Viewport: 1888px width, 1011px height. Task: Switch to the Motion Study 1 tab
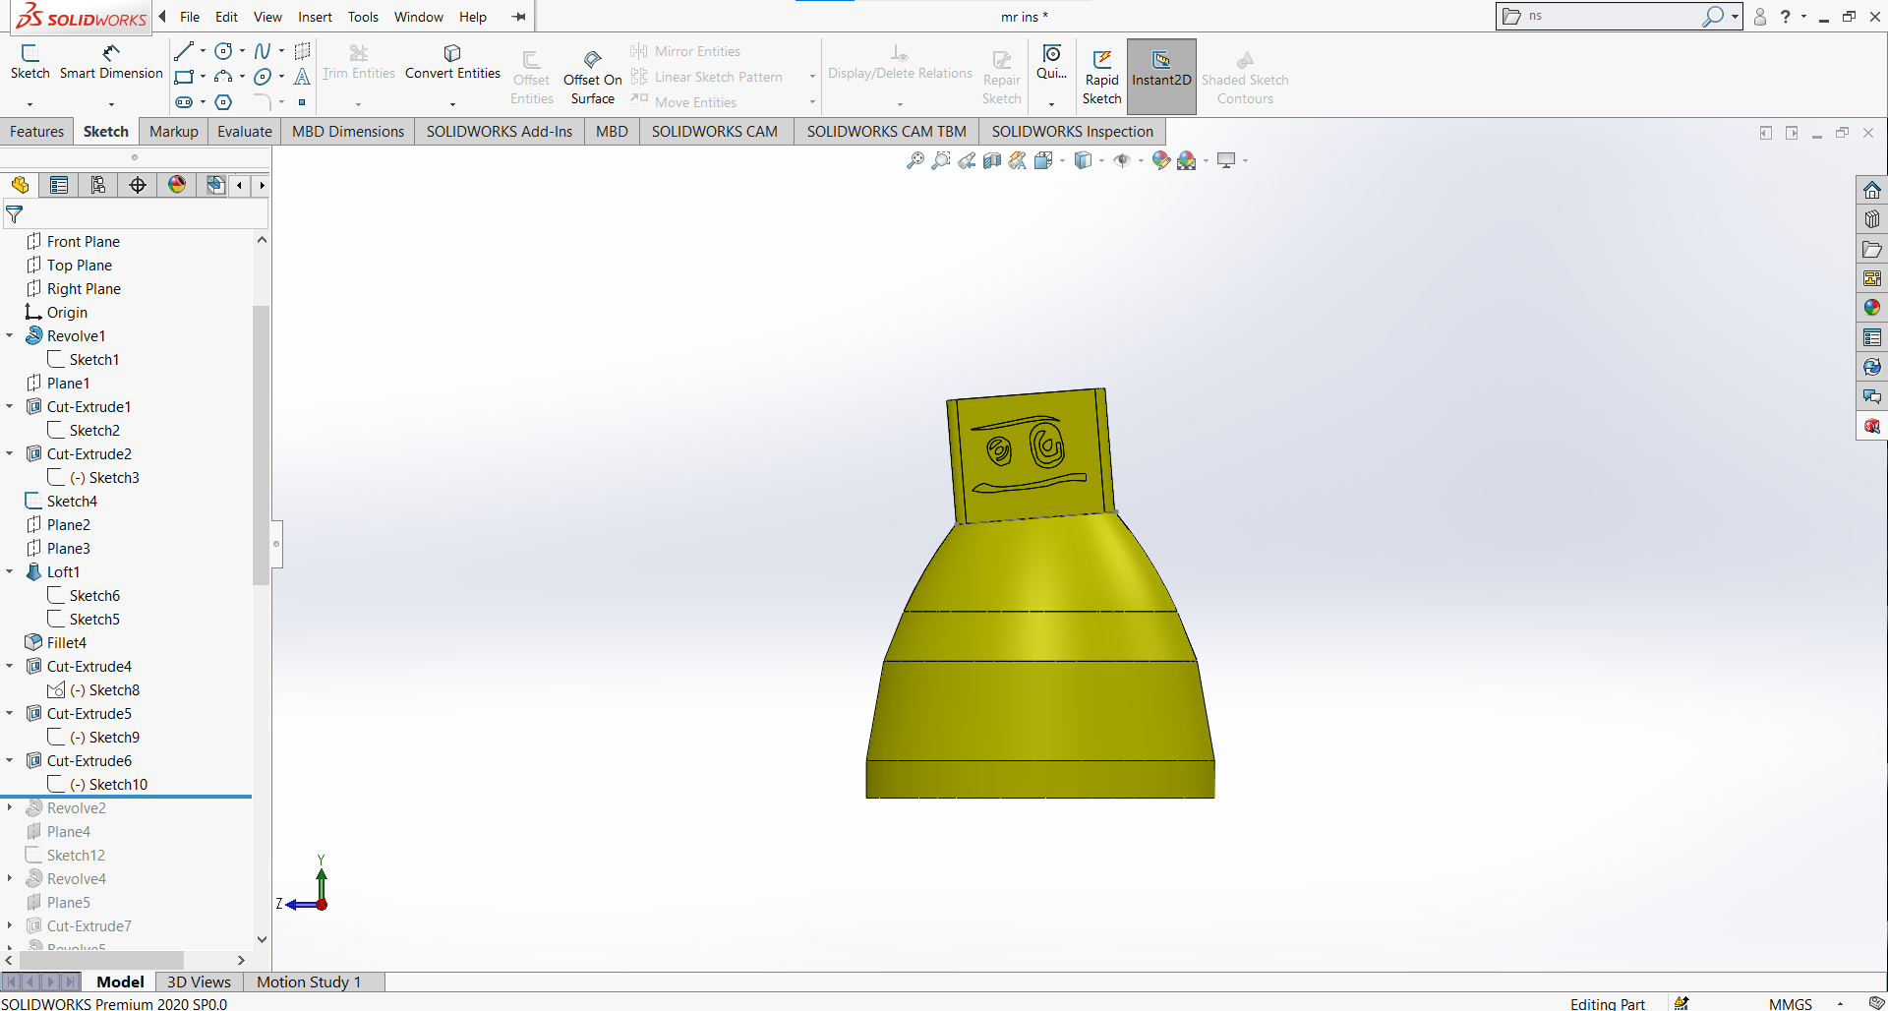(309, 981)
